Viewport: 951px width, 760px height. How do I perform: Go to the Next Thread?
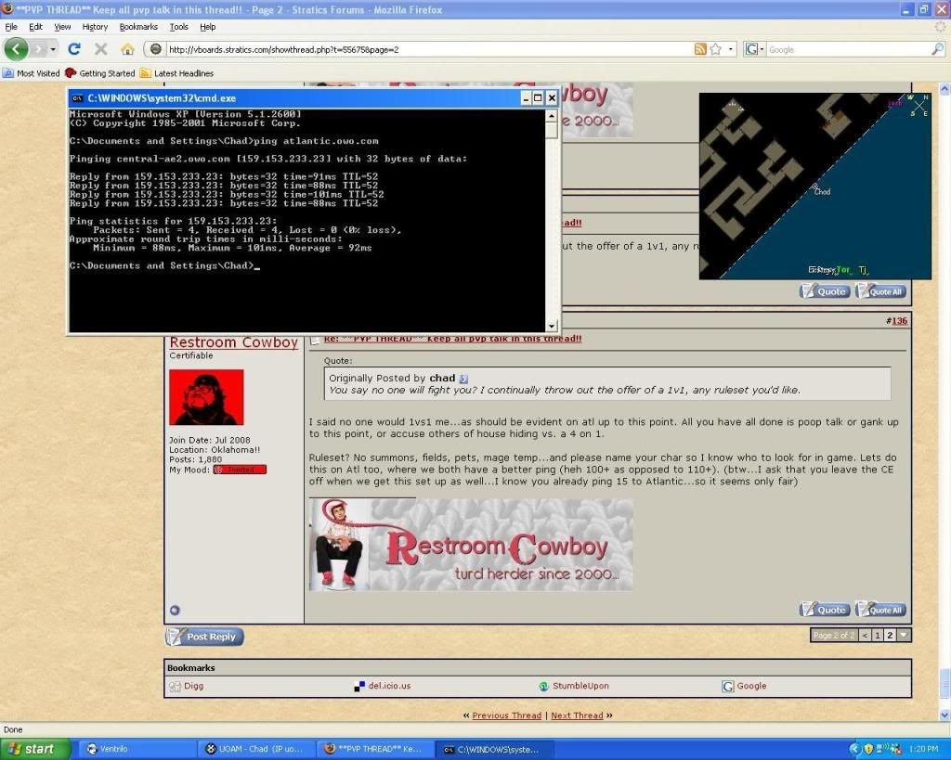tap(577, 715)
